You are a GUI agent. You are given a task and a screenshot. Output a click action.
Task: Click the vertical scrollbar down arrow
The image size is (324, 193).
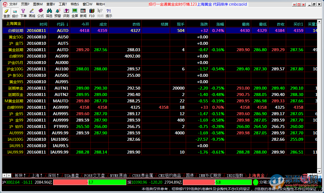(x=319, y=171)
